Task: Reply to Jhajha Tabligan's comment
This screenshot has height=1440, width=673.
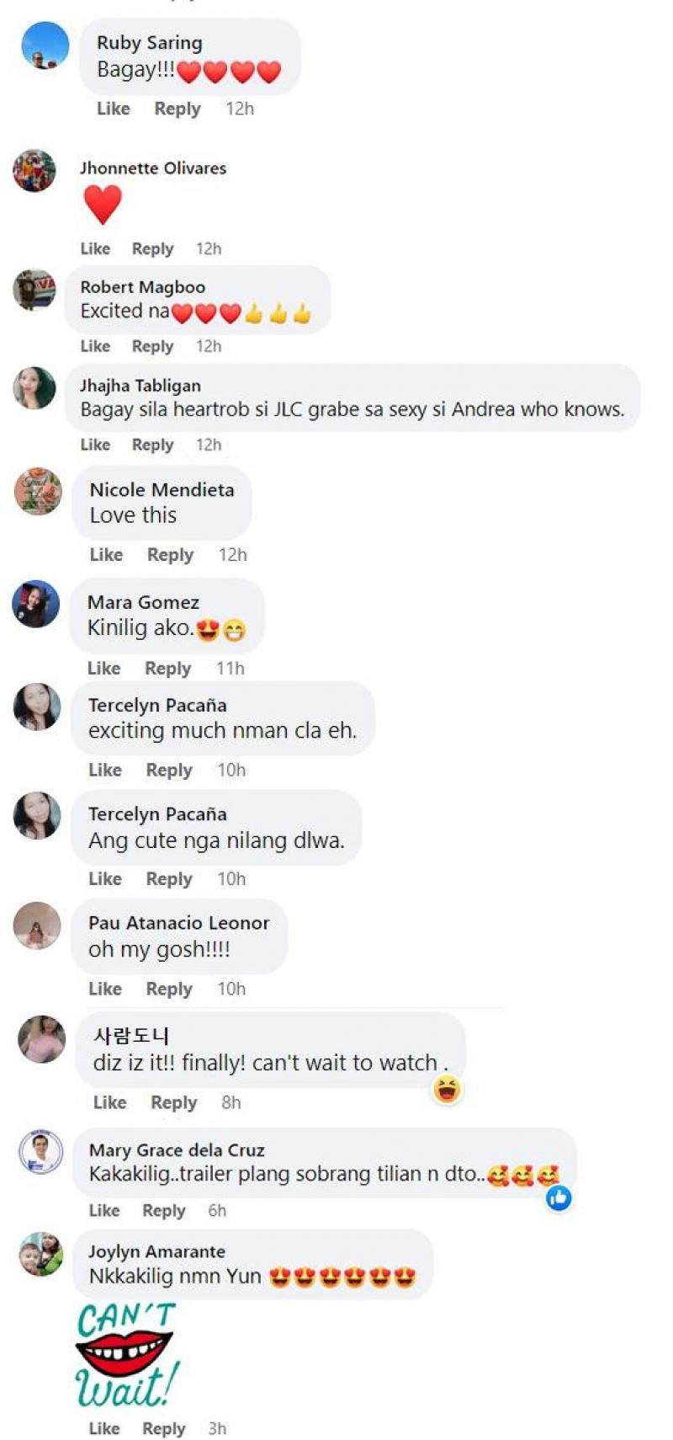Action: (152, 445)
